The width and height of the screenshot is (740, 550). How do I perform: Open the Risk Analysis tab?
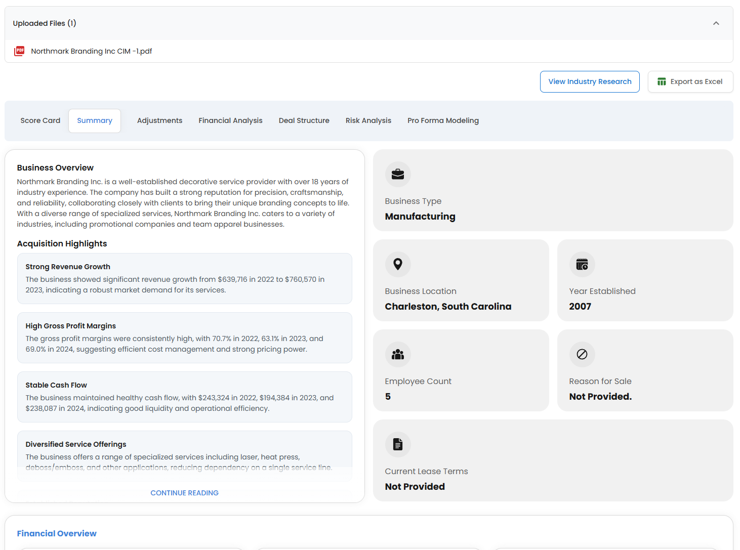click(368, 120)
